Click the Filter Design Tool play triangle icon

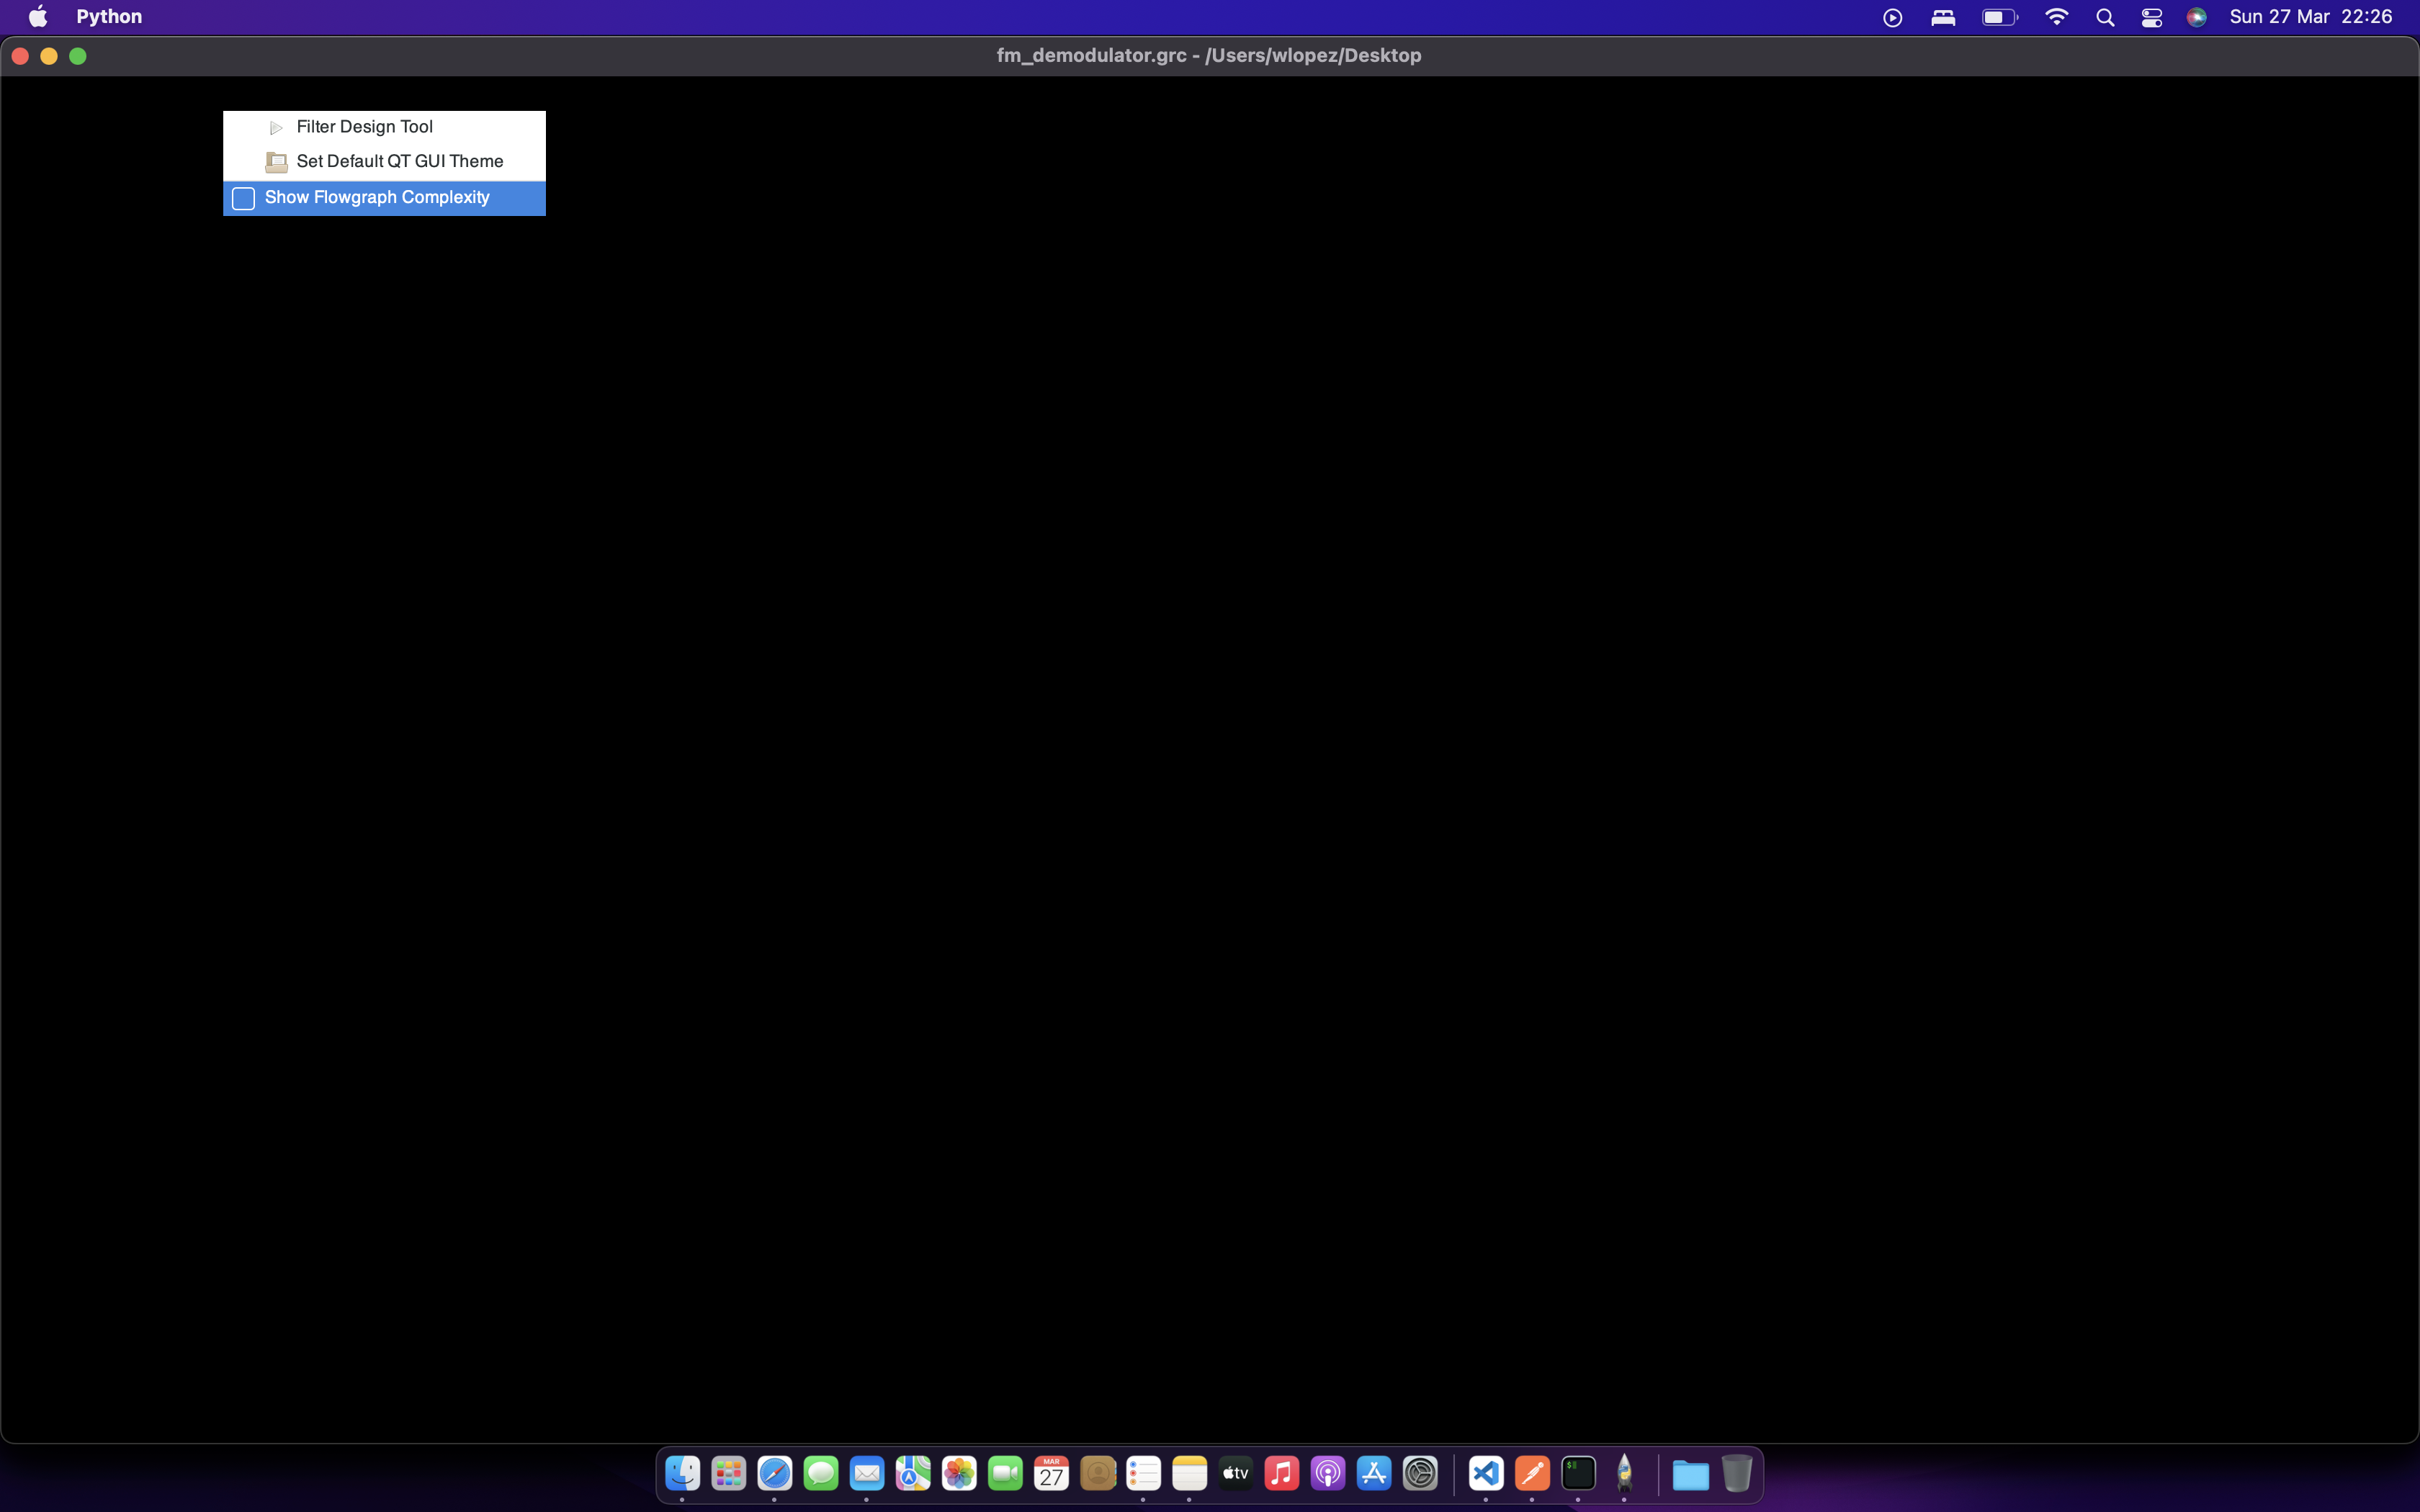coord(275,127)
